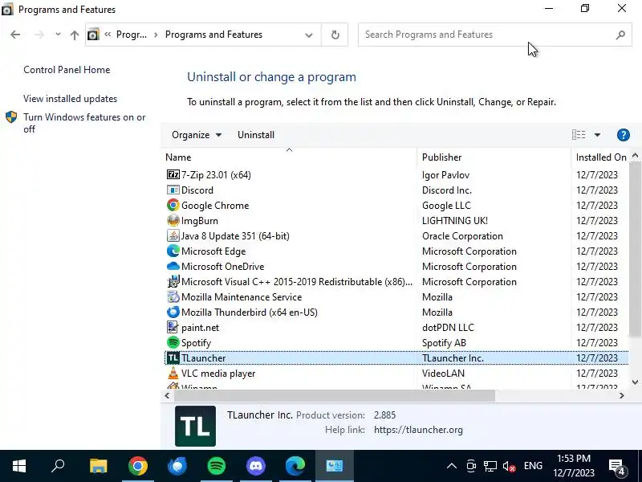Click the change view button

pyautogui.click(x=579, y=135)
